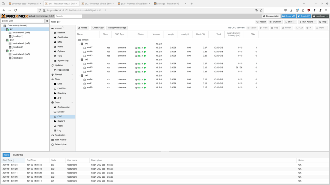This screenshot has height=185, width=330.
Task: Open the Shell dropdown arrow
Action: [x=295, y=22]
